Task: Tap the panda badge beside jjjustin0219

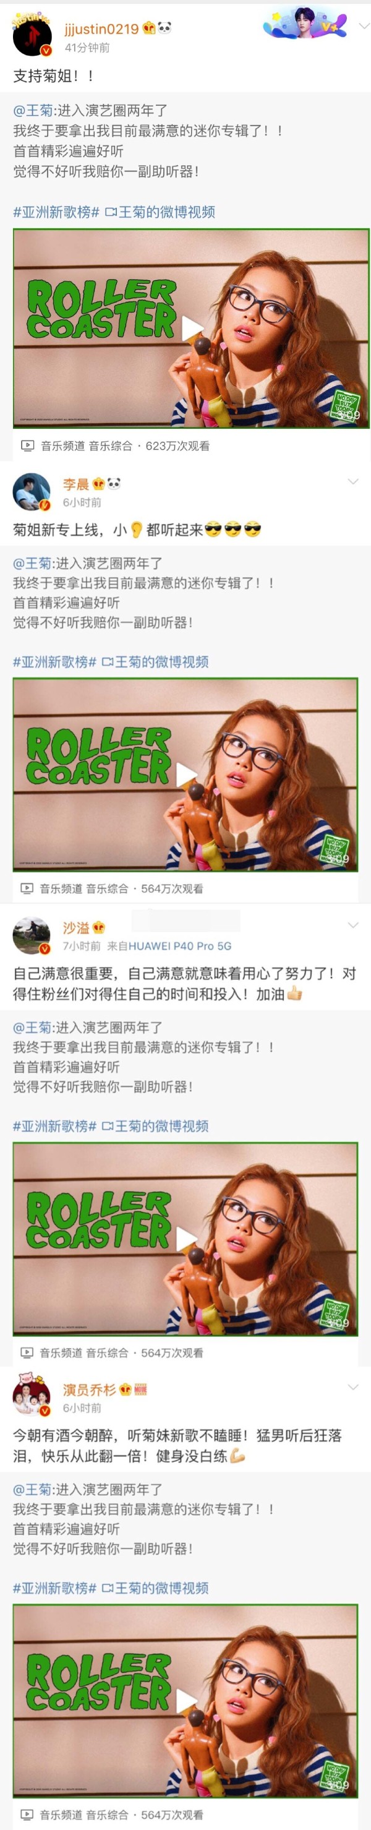Action: tap(164, 28)
